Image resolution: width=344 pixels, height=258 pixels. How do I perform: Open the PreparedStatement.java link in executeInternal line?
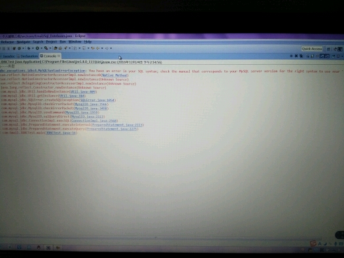[x=117, y=125]
